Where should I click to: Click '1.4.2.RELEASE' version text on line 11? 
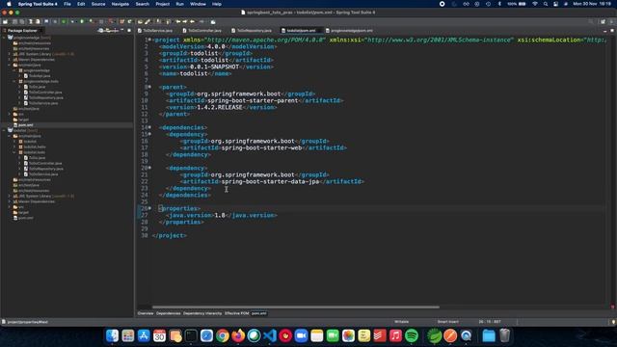pyautogui.click(x=220, y=107)
